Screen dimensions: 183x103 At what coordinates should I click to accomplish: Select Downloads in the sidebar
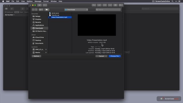click(39, 28)
